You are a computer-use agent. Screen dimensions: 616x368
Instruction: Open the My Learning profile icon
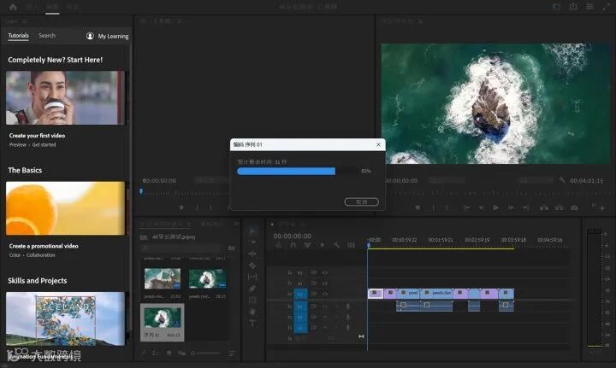(x=91, y=36)
